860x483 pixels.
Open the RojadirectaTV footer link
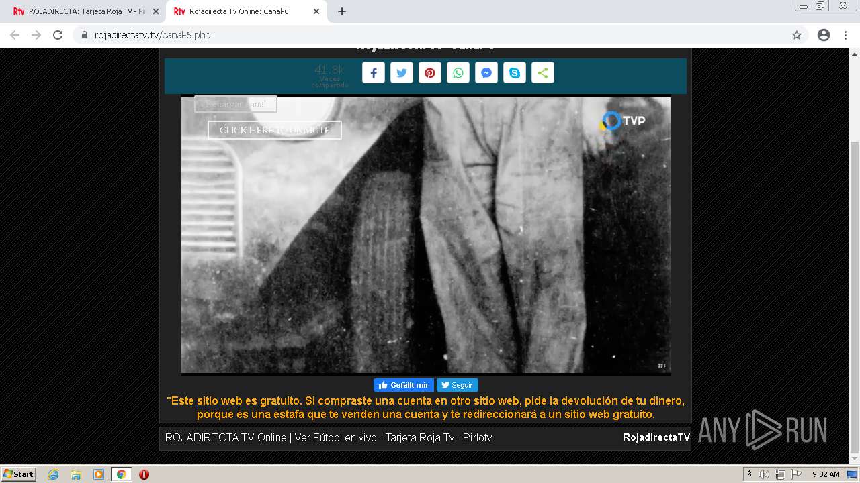click(x=656, y=437)
